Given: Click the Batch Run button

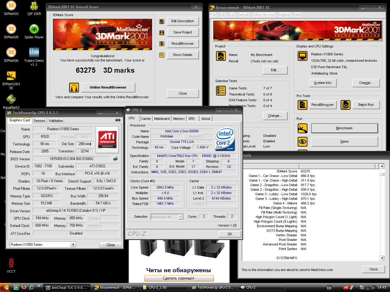Looking at the screenshot, I should point(366,105).
